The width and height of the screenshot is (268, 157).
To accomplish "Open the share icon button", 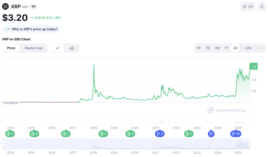I will [x=262, y=7].
